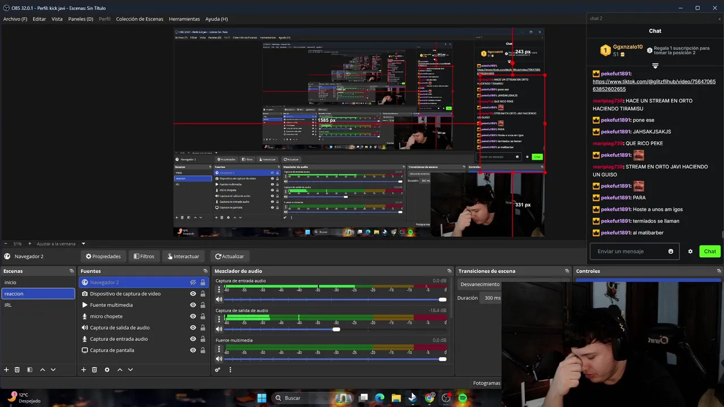Open Ayuda menu
Image resolution: width=724 pixels, height=407 pixels.
[x=217, y=19]
